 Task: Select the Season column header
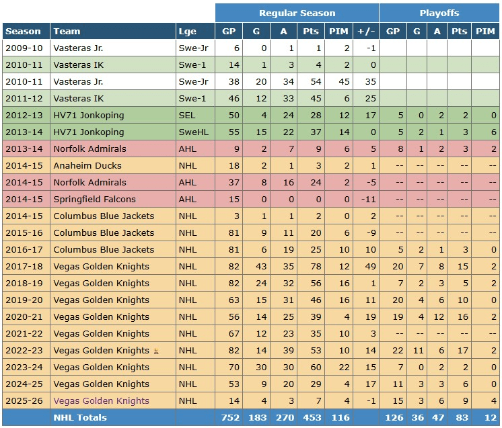coord(26,32)
